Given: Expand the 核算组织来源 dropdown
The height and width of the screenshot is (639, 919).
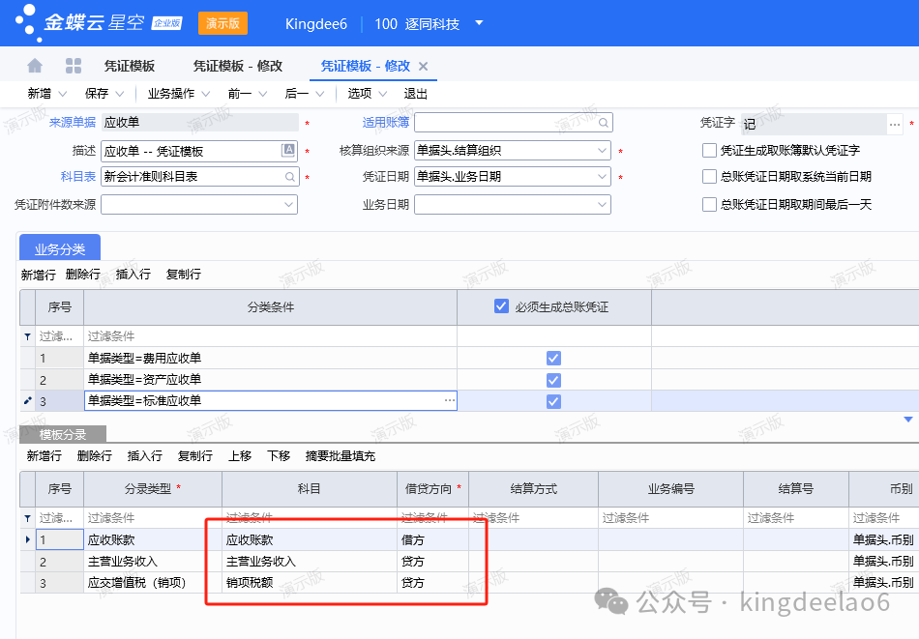Looking at the screenshot, I should pos(603,151).
